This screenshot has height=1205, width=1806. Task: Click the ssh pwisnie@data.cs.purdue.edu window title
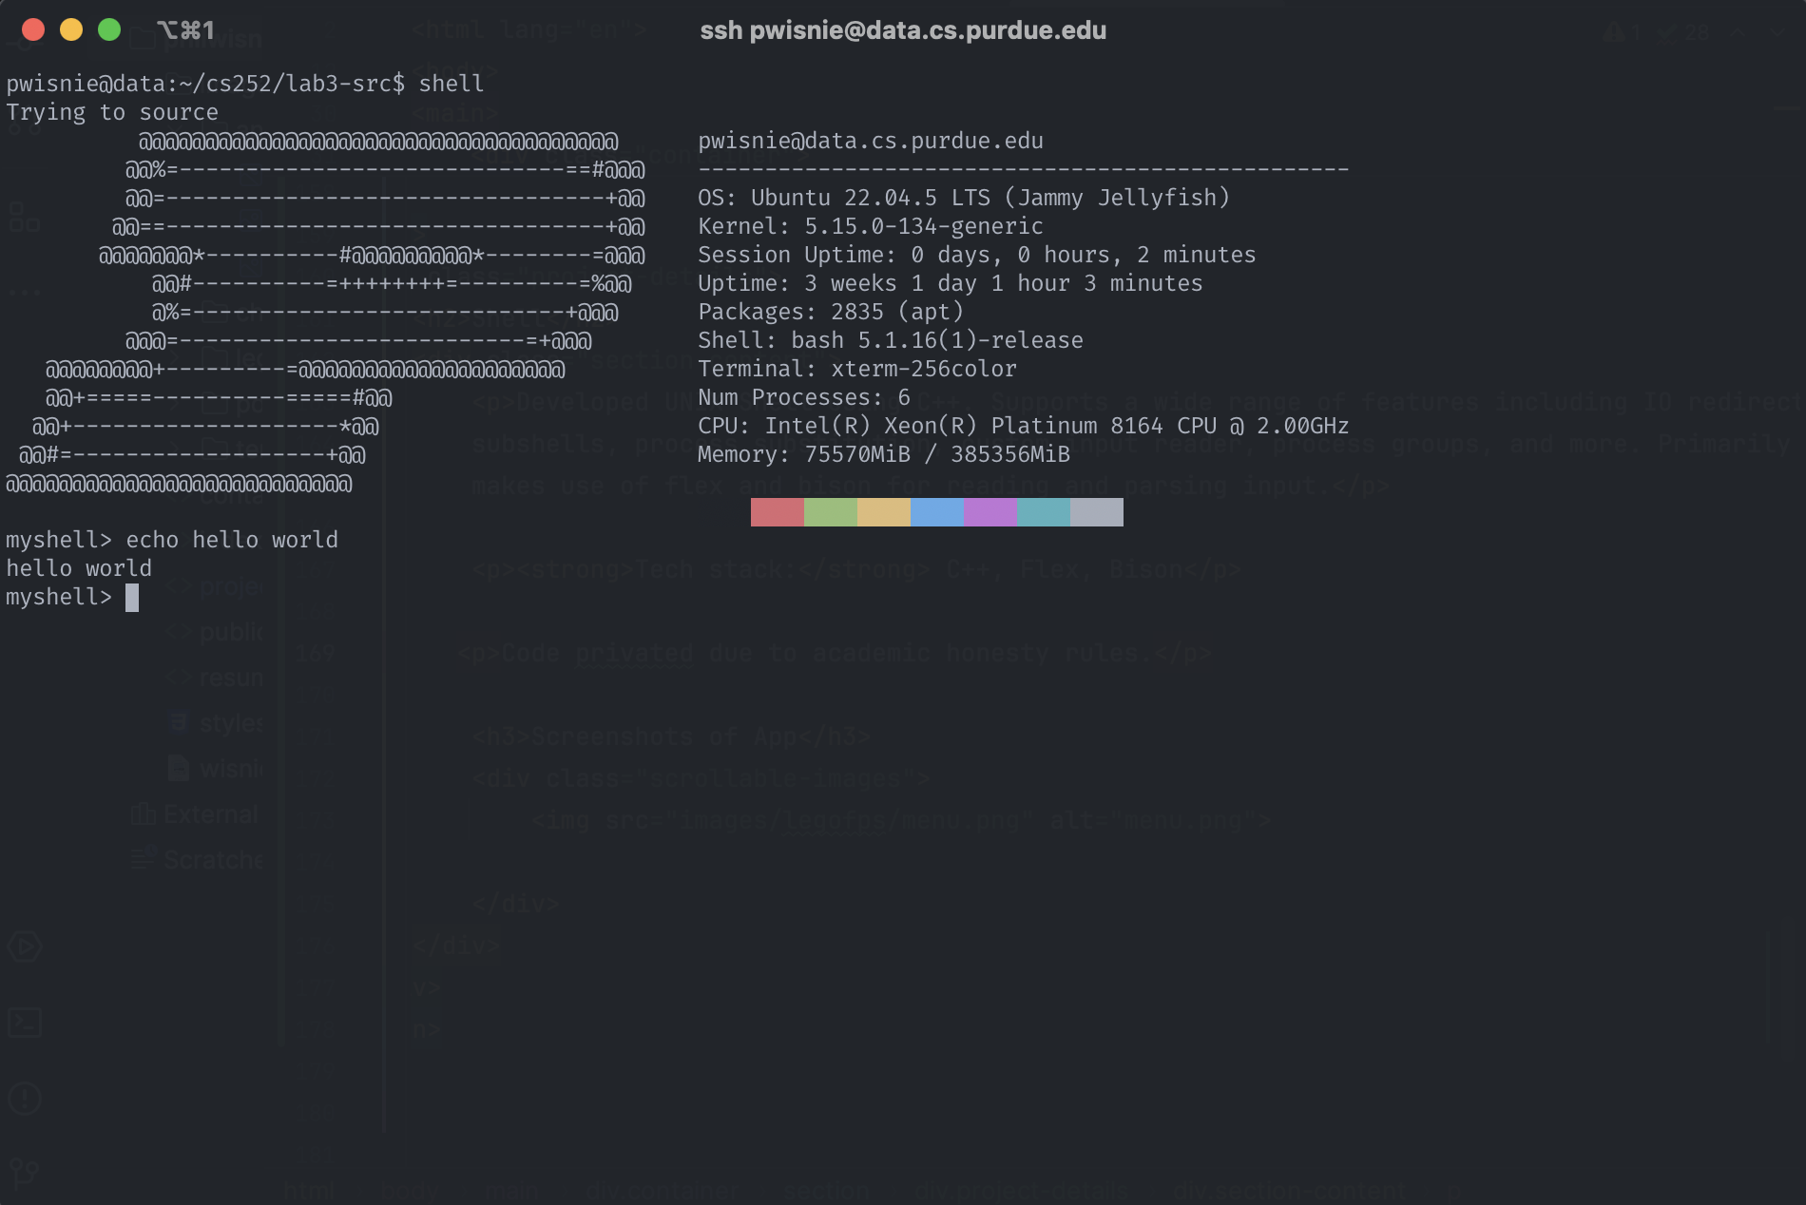903,30
